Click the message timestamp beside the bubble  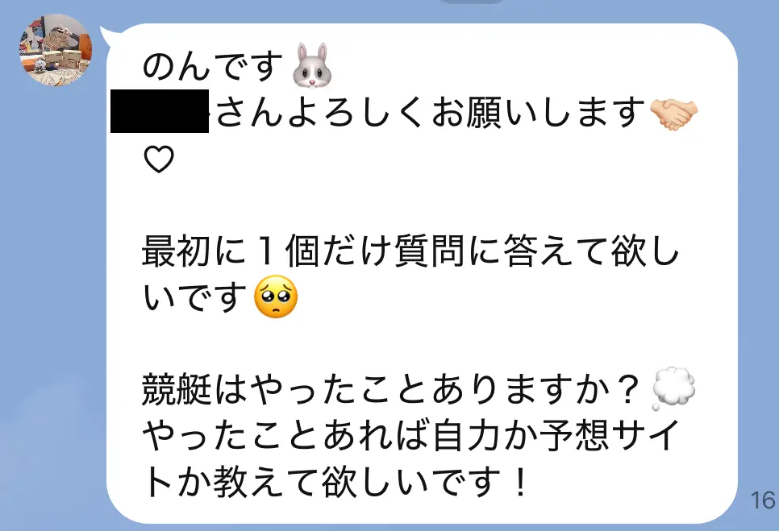click(x=764, y=500)
